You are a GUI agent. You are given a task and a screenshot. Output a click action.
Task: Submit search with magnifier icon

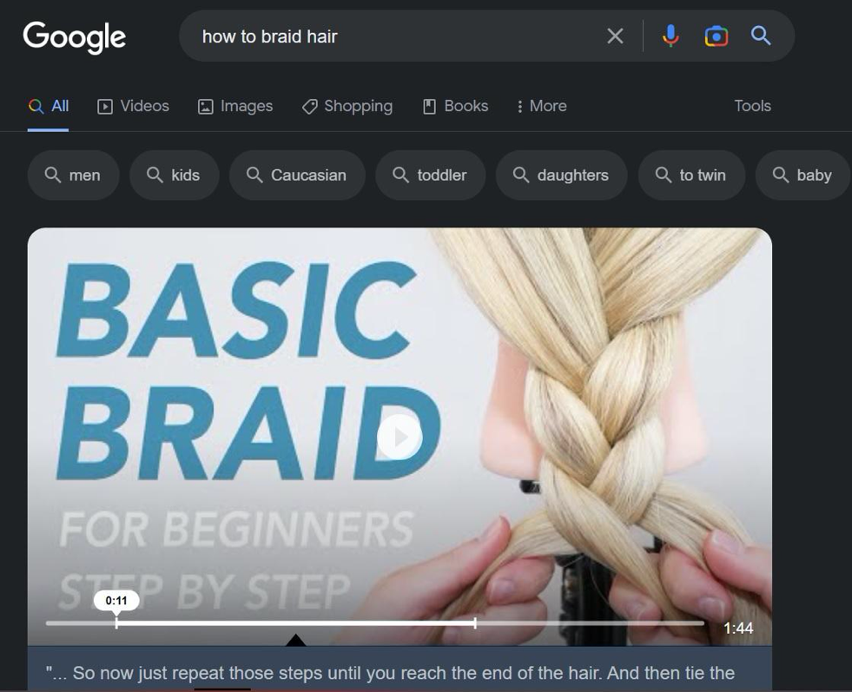(x=761, y=36)
